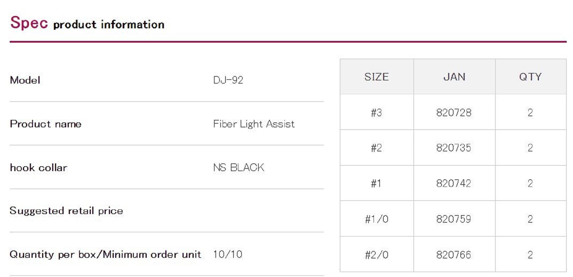Click the "Product name" label
This screenshot has height=277, width=573.
pos(46,124)
